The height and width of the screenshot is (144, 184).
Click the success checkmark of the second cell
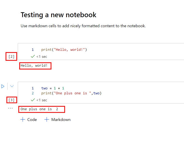[33, 100]
